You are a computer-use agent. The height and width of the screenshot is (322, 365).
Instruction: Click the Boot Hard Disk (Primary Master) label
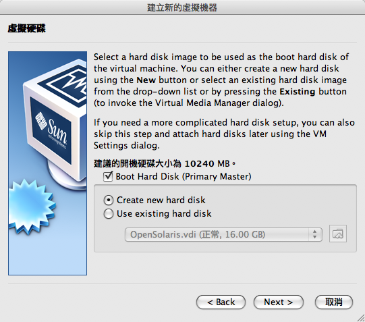[x=184, y=176]
